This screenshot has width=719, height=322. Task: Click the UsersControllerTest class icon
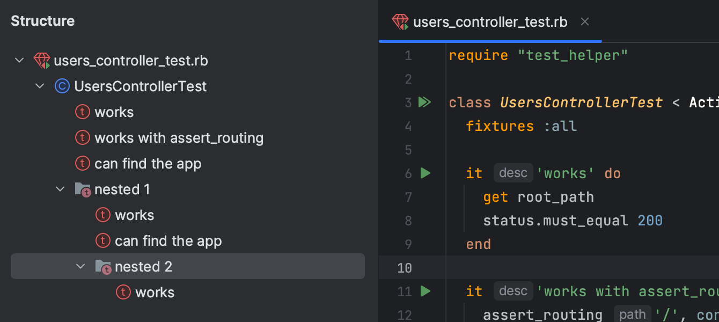click(62, 86)
